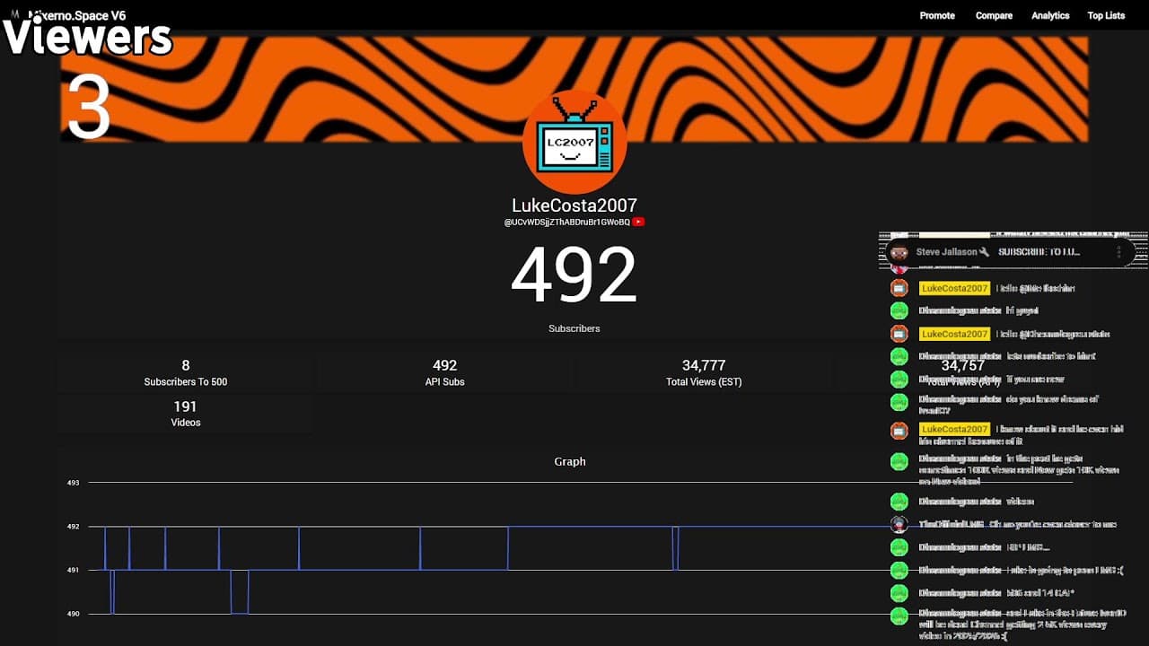Click the dark TheOfficialLMS avatar in chat

899,524
